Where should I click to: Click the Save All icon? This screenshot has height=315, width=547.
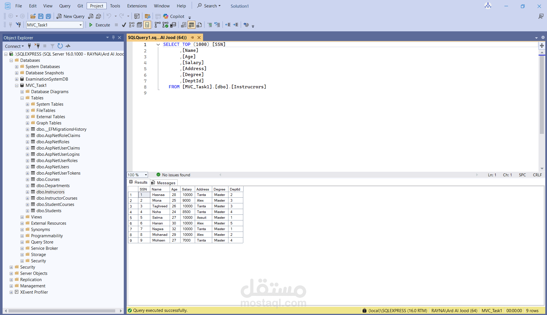point(48,16)
